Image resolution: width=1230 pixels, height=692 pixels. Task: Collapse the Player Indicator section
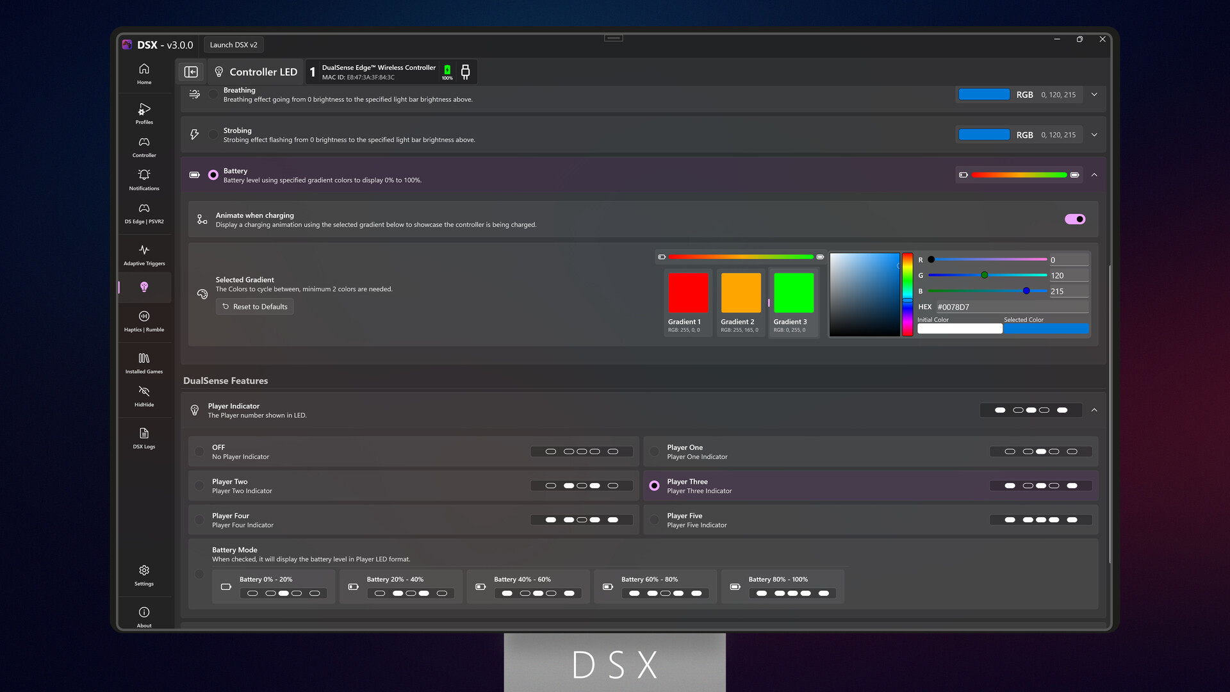coord(1094,410)
